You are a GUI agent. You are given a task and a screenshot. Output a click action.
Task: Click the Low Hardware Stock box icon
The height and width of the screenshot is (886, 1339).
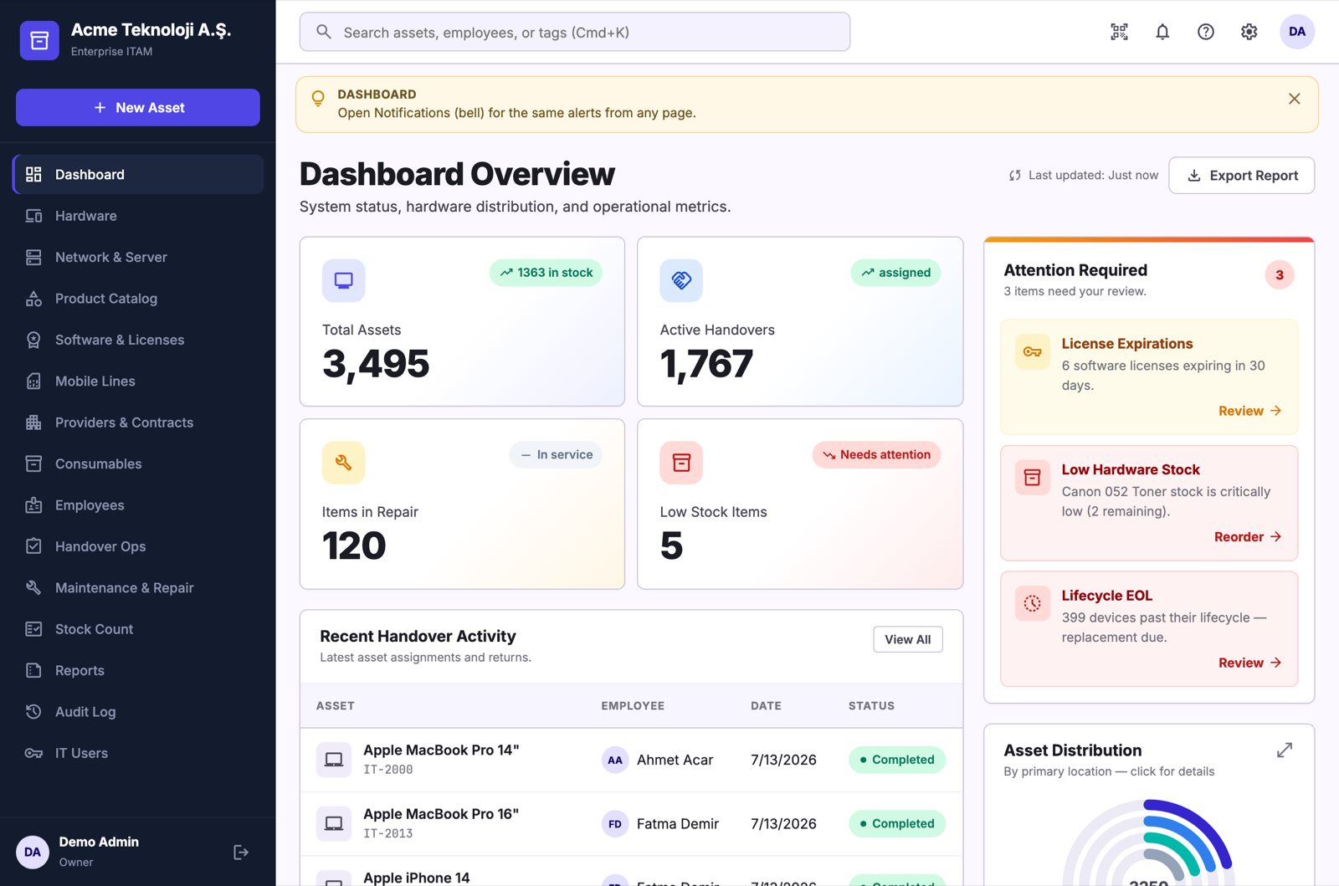click(x=1033, y=478)
